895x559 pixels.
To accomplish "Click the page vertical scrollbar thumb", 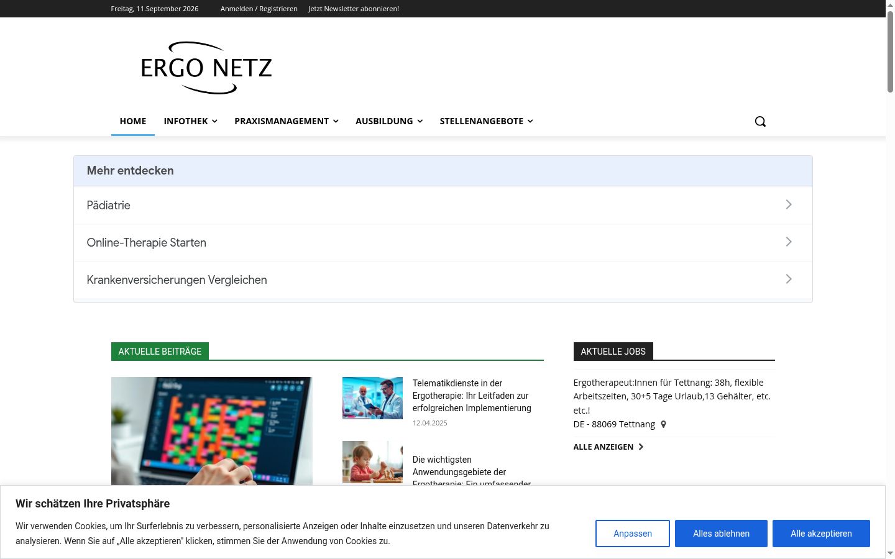I will coord(890,52).
